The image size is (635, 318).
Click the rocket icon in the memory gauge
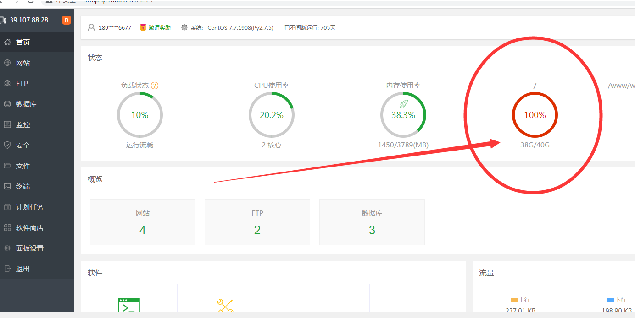[403, 104]
